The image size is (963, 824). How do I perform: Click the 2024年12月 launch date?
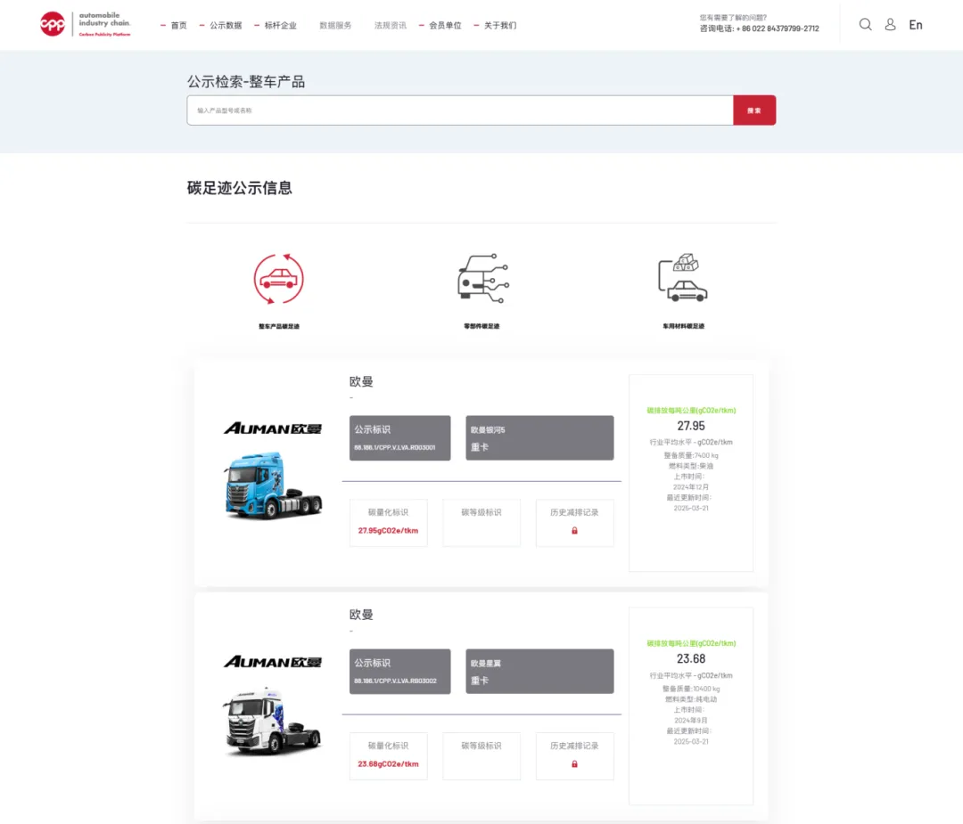click(x=691, y=486)
